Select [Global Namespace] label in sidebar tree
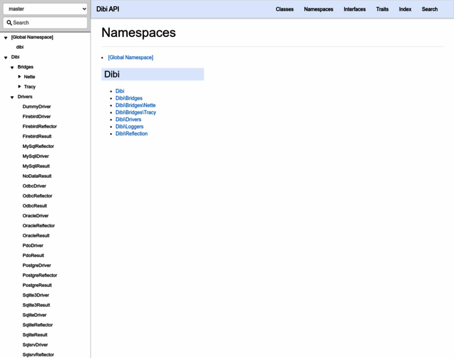 (32, 37)
